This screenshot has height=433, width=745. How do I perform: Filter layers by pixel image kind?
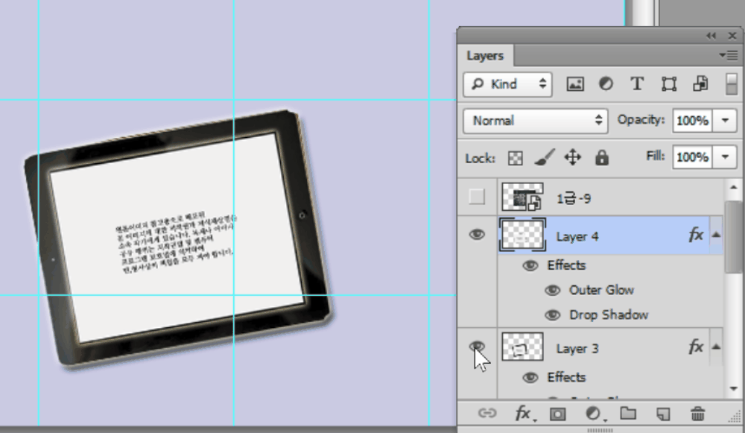pyautogui.click(x=575, y=85)
